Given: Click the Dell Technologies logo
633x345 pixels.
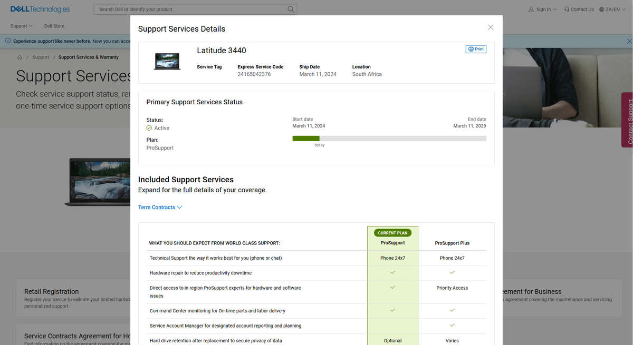Looking at the screenshot, I should pyautogui.click(x=40, y=9).
